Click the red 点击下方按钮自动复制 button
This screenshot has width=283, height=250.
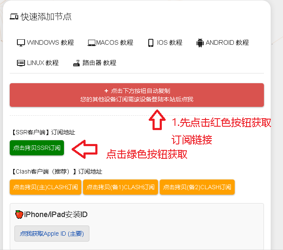(x=137, y=95)
